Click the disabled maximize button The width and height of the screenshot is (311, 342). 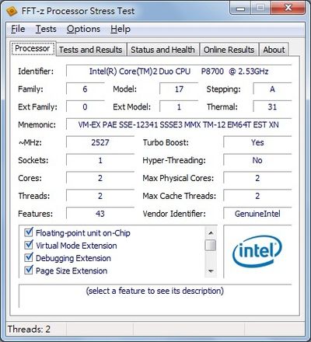(x=260, y=9)
